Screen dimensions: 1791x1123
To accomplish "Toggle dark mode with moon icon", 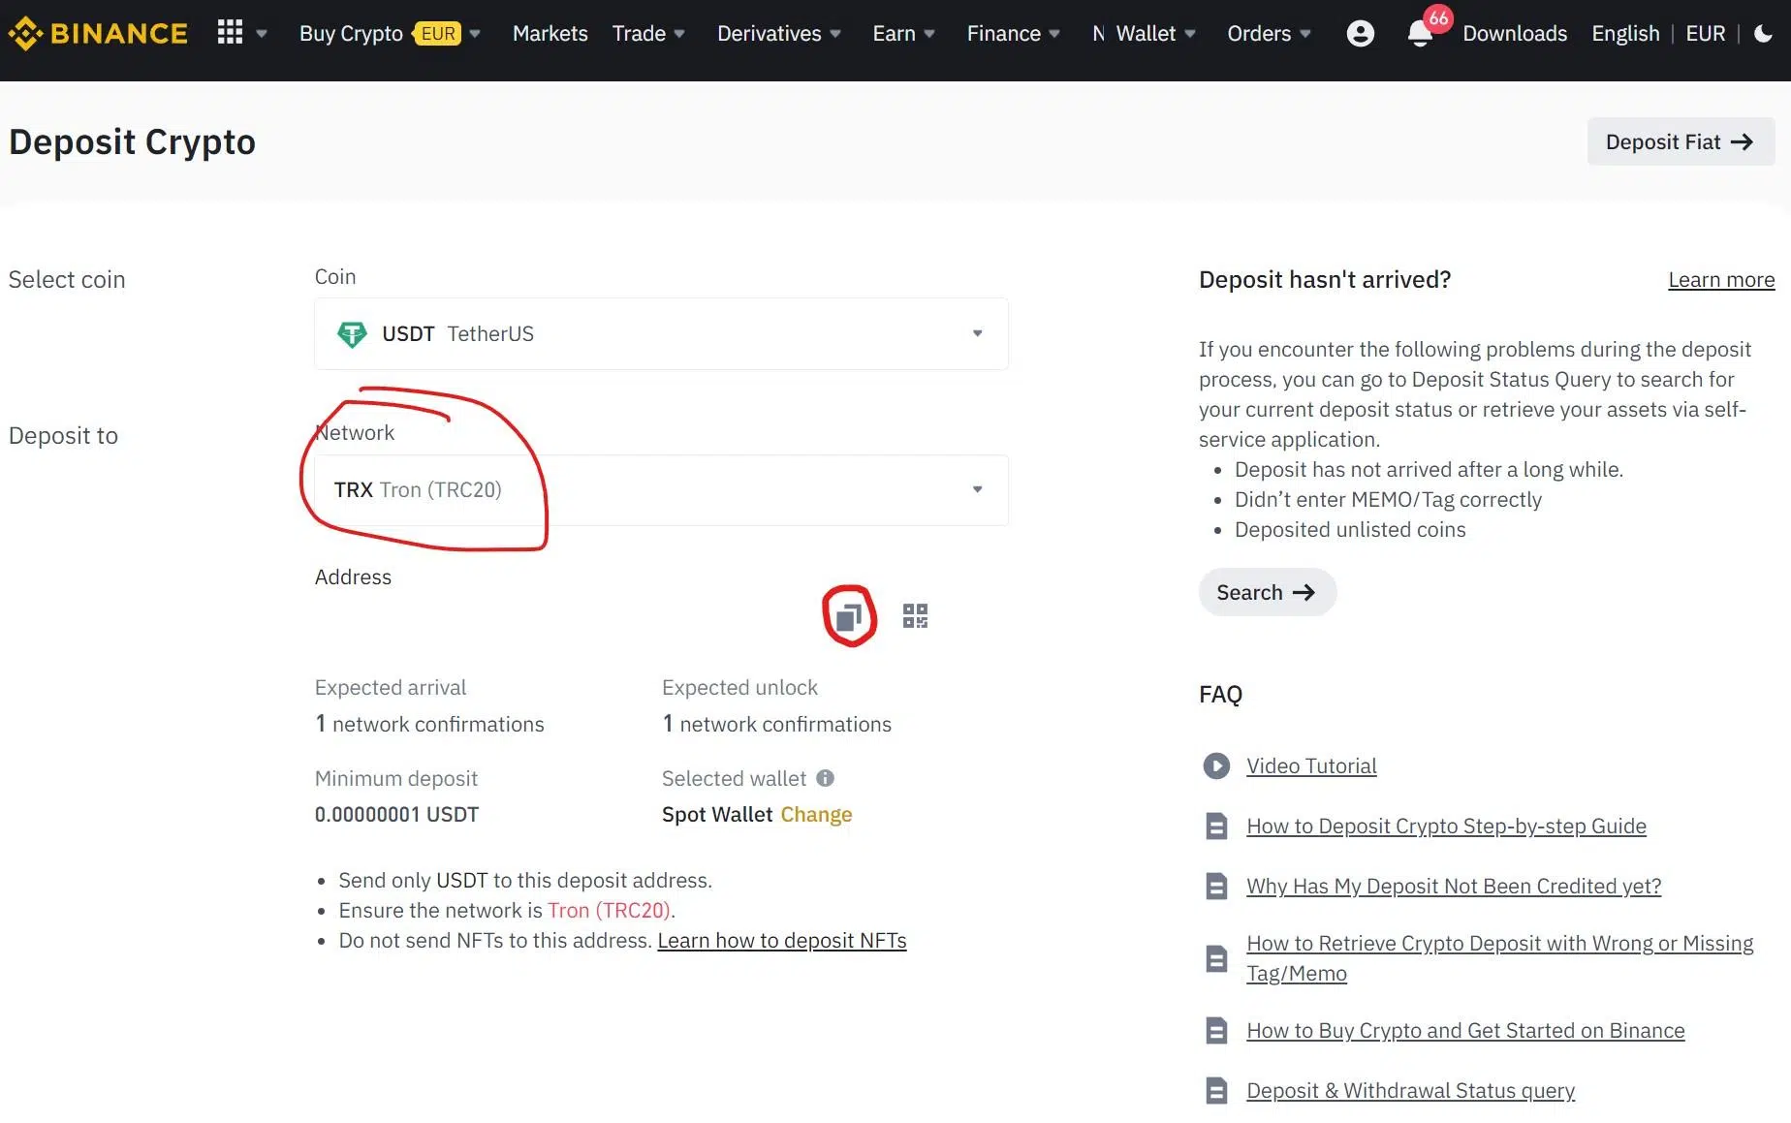I will pyautogui.click(x=1763, y=34).
